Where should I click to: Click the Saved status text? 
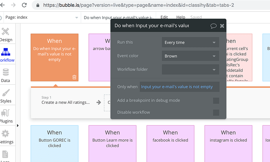coord(196,17)
